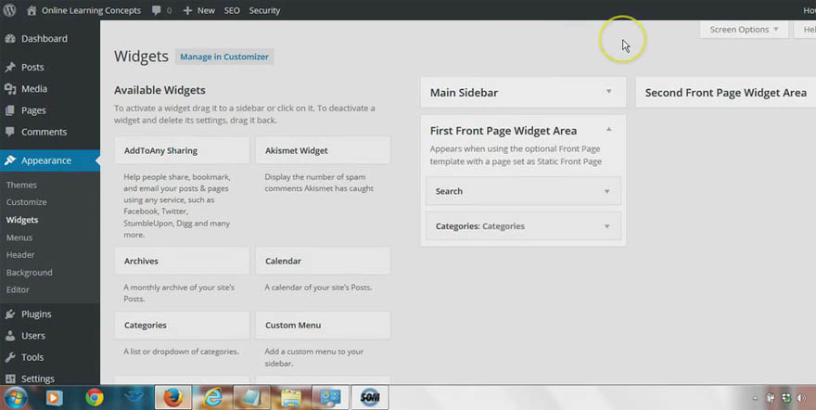Click the Widgets page heading
This screenshot has width=816, height=410.
click(x=141, y=57)
